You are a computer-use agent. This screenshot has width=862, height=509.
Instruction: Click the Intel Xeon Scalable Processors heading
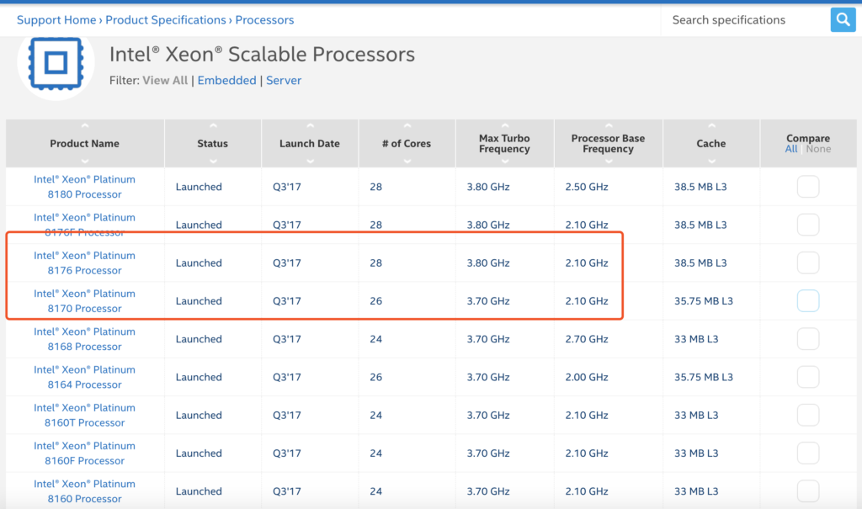pyautogui.click(x=263, y=55)
